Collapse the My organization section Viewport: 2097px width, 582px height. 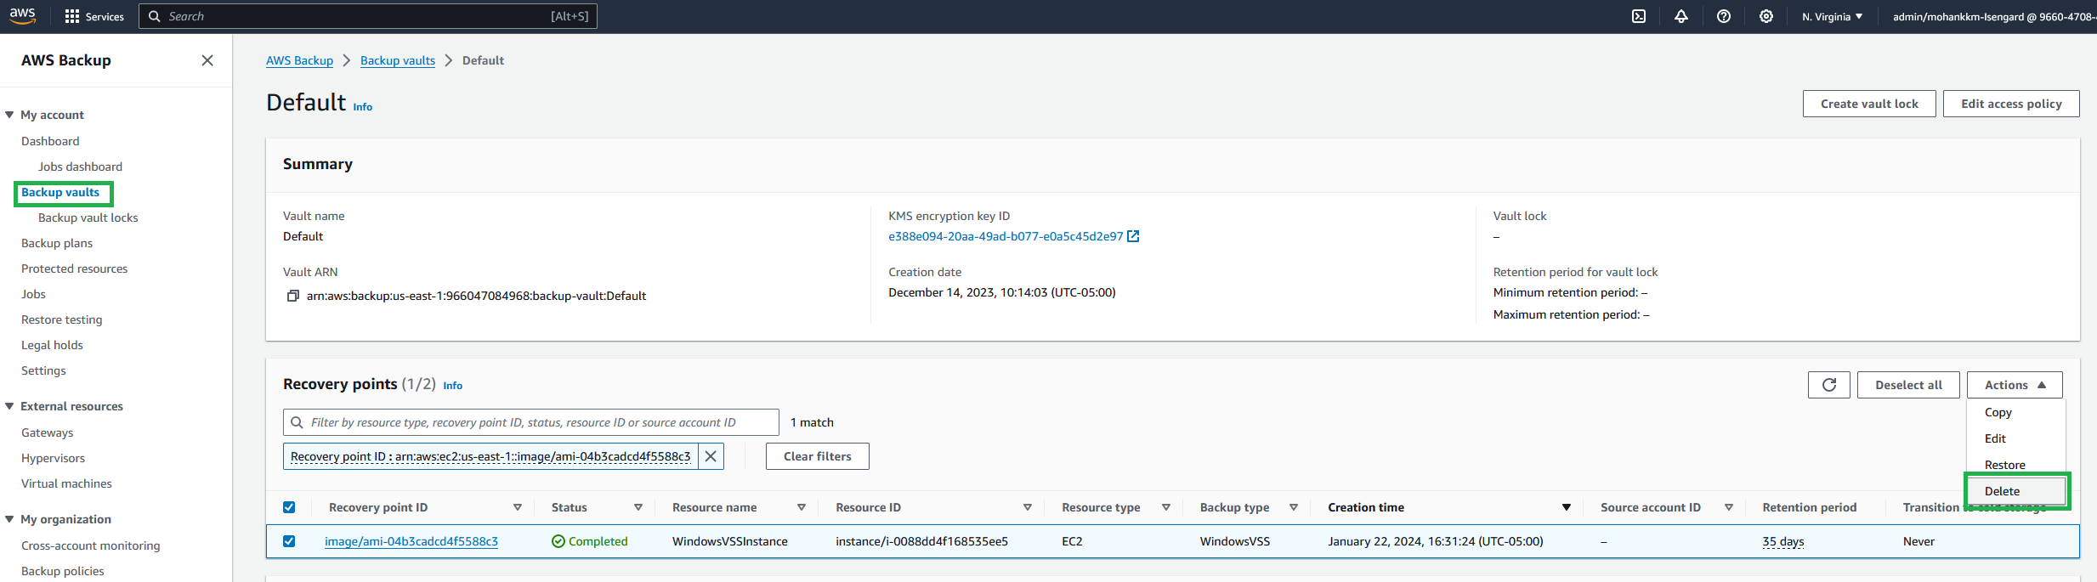coord(9,519)
